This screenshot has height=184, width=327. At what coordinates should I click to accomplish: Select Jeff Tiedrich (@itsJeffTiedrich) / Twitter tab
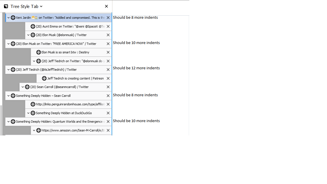(x=58, y=70)
